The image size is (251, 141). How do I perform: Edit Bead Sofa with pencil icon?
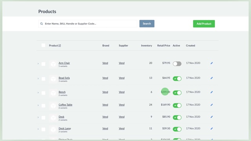212,78
